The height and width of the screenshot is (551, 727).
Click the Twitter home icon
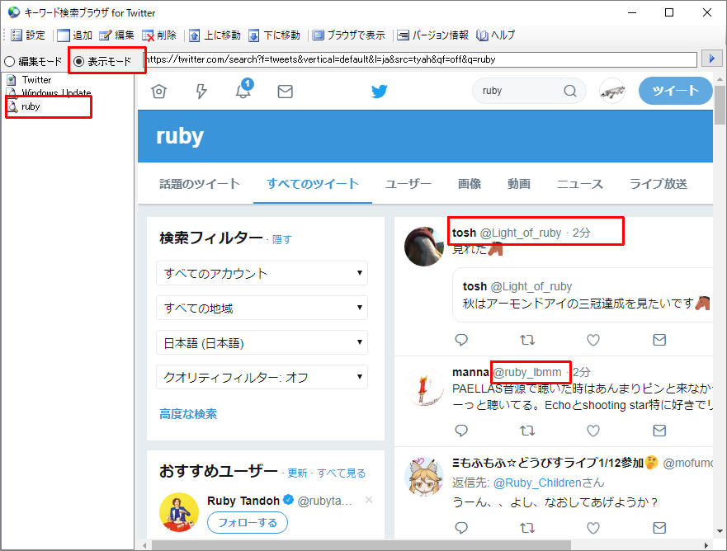(x=158, y=92)
